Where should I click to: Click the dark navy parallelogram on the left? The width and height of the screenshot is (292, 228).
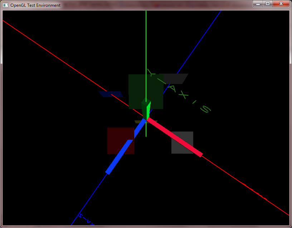tap(111, 94)
